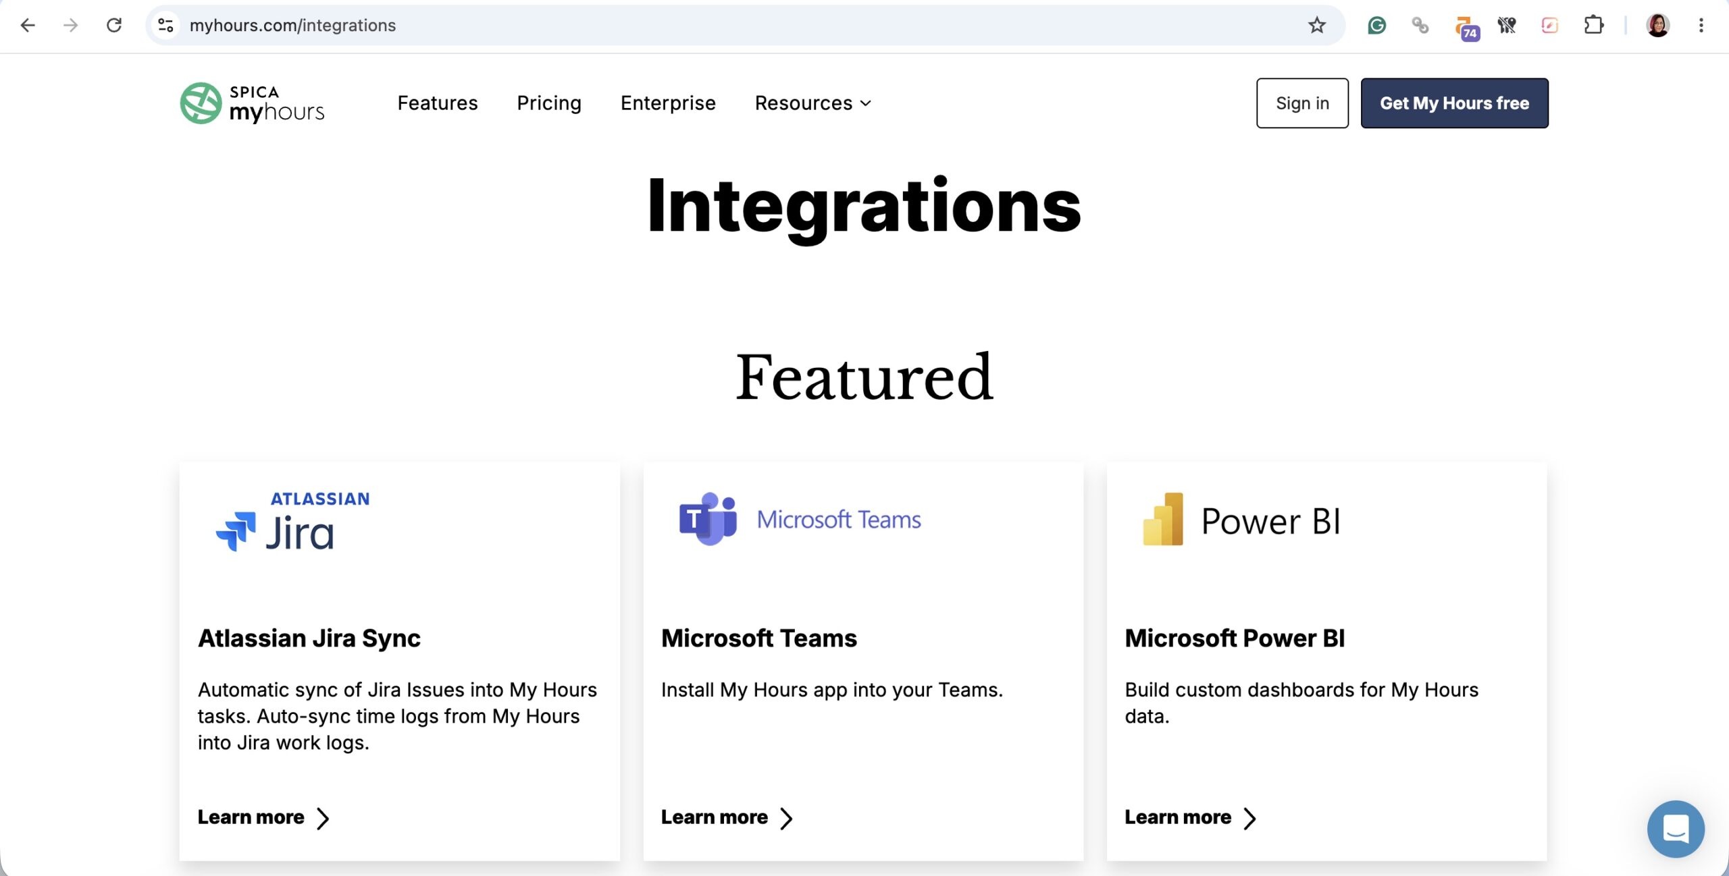The height and width of the screenshot is (876, 1729).
Task: Click the Microsoft Teams logo
Action: point(800,519)
